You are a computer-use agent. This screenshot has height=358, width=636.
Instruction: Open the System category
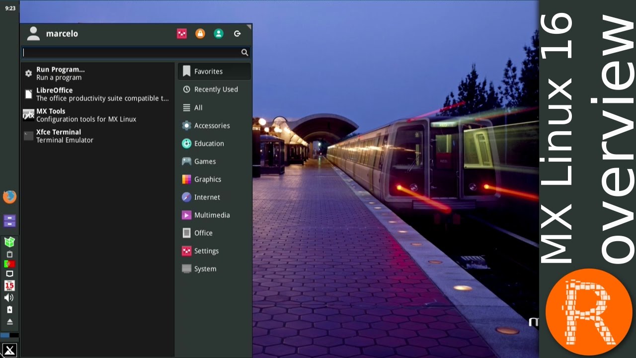(x=214, y=269)
